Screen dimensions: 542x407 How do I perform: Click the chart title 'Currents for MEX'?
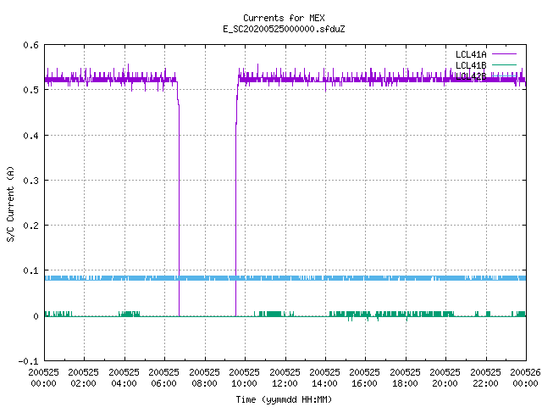coord(284,18)
